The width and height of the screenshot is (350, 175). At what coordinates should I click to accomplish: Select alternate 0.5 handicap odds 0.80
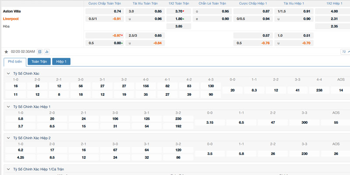point(105,43)
